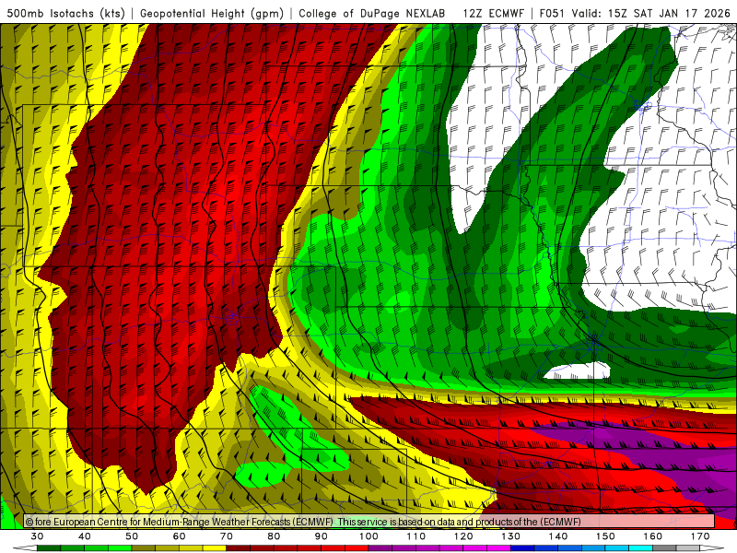Click the '160' value on the color scale
Viewport: 737px width, 553px height.
653,536
